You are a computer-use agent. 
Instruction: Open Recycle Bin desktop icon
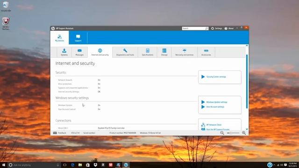pos(6,6)
